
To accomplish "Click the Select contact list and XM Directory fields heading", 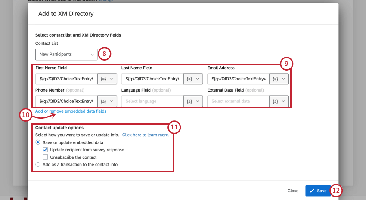I will (78, 35).
